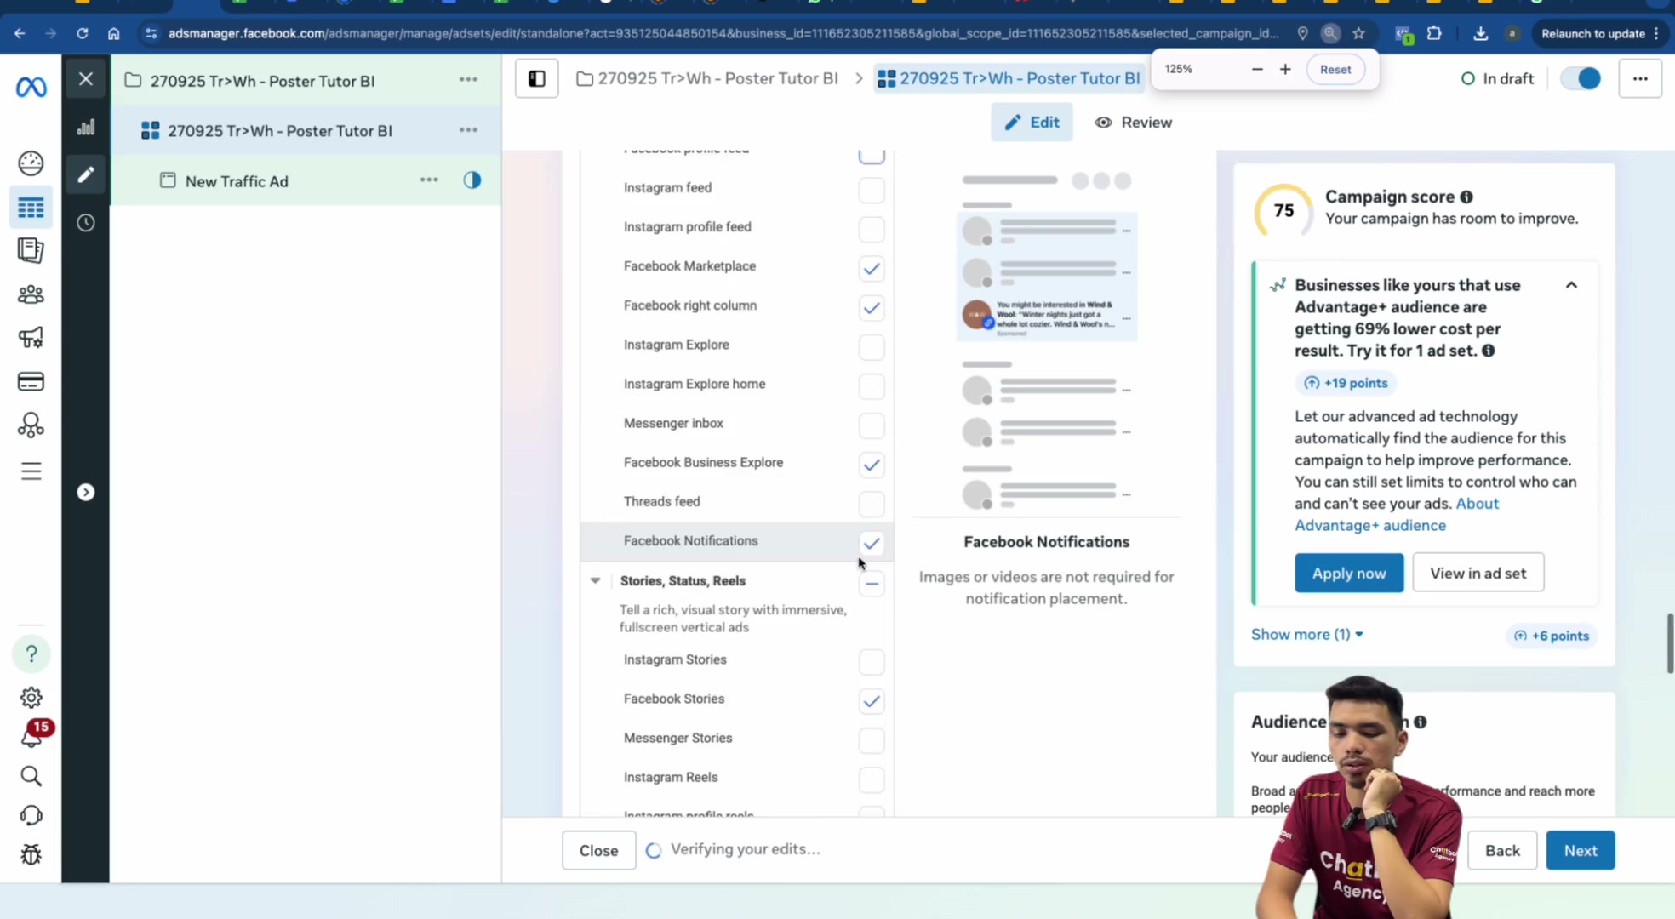The width and height of the screenshot is (1675, 919).
Task: Open the Campaigns table grid icon
Action: pos(31,208)
